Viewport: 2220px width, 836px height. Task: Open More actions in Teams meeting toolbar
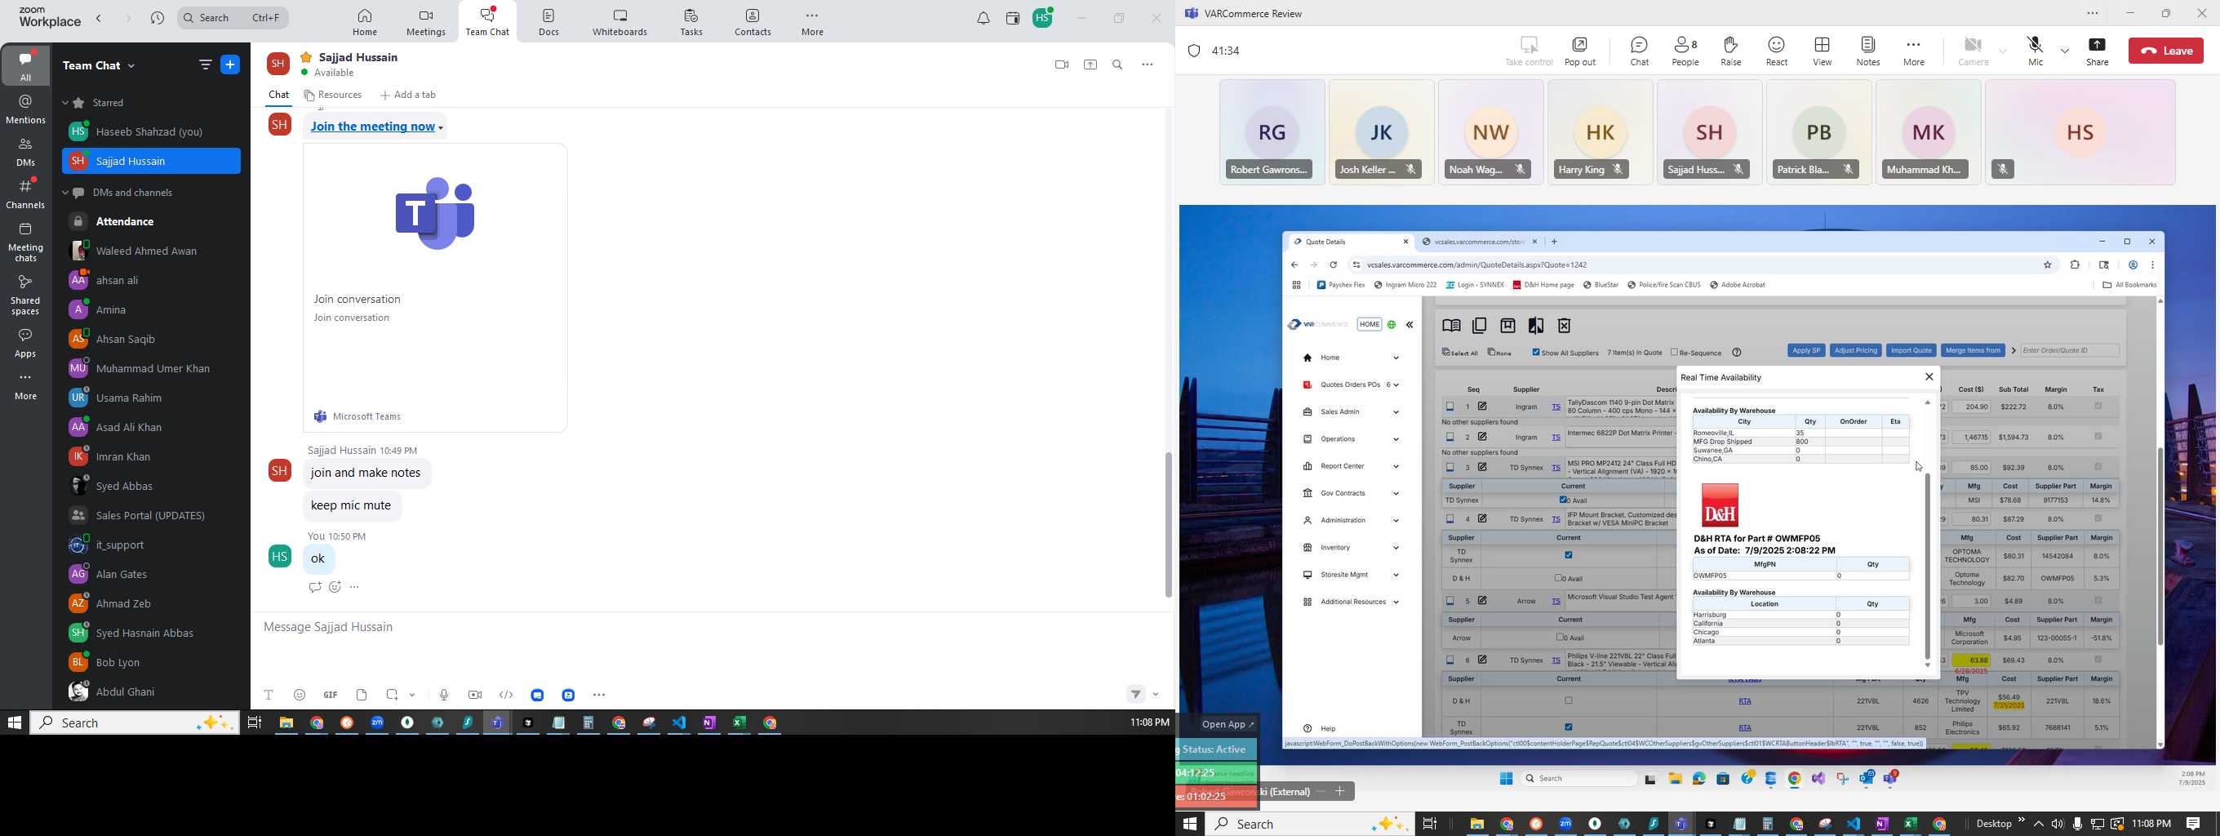tap(1913, 51)
